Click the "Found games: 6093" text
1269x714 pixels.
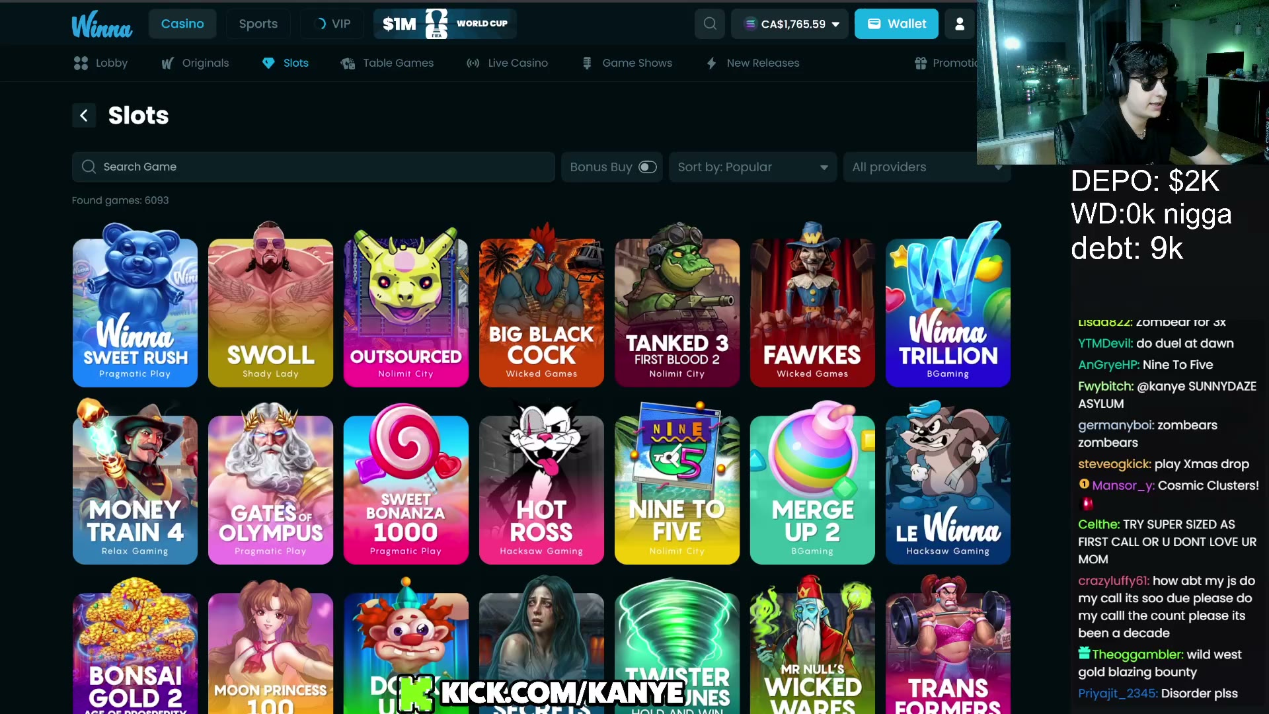click(x=120, y=200)
